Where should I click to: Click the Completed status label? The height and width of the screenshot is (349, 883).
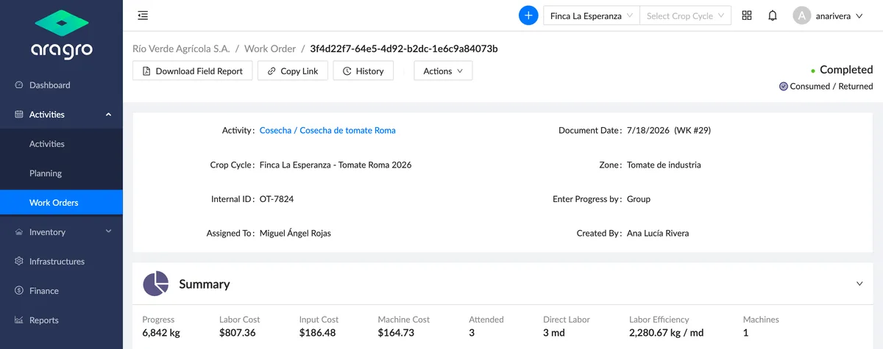(846, 70)
